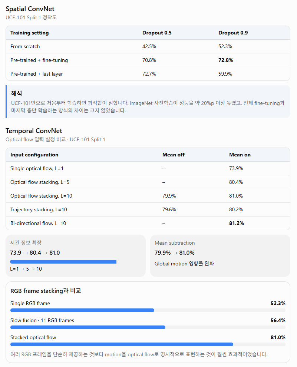Select the Dropout 0.9 column header
The image size is (297, 367).
coord(233,33)
